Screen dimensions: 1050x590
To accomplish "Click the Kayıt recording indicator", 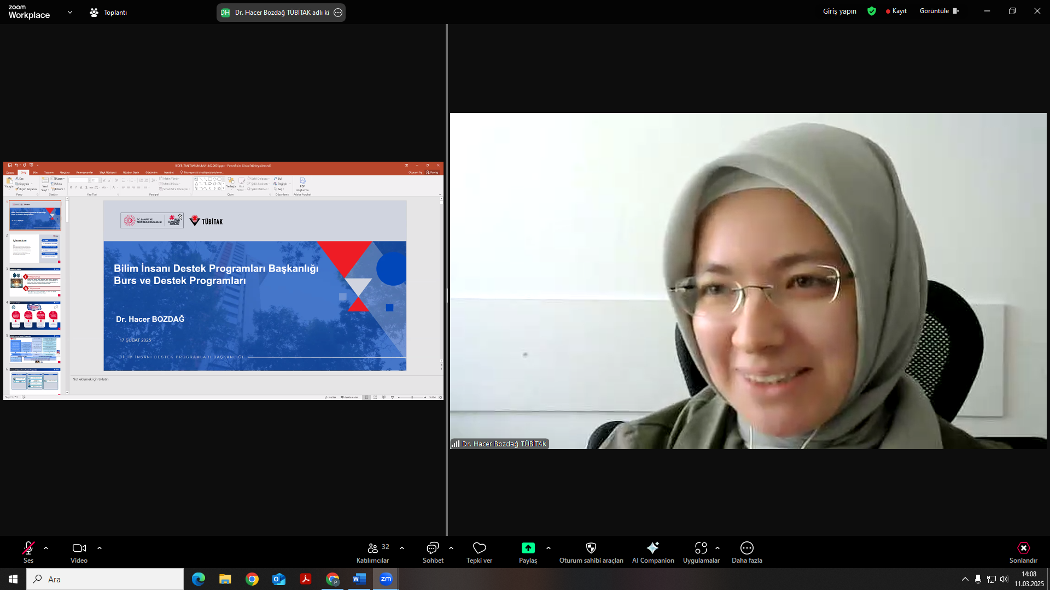I will 896,11.
